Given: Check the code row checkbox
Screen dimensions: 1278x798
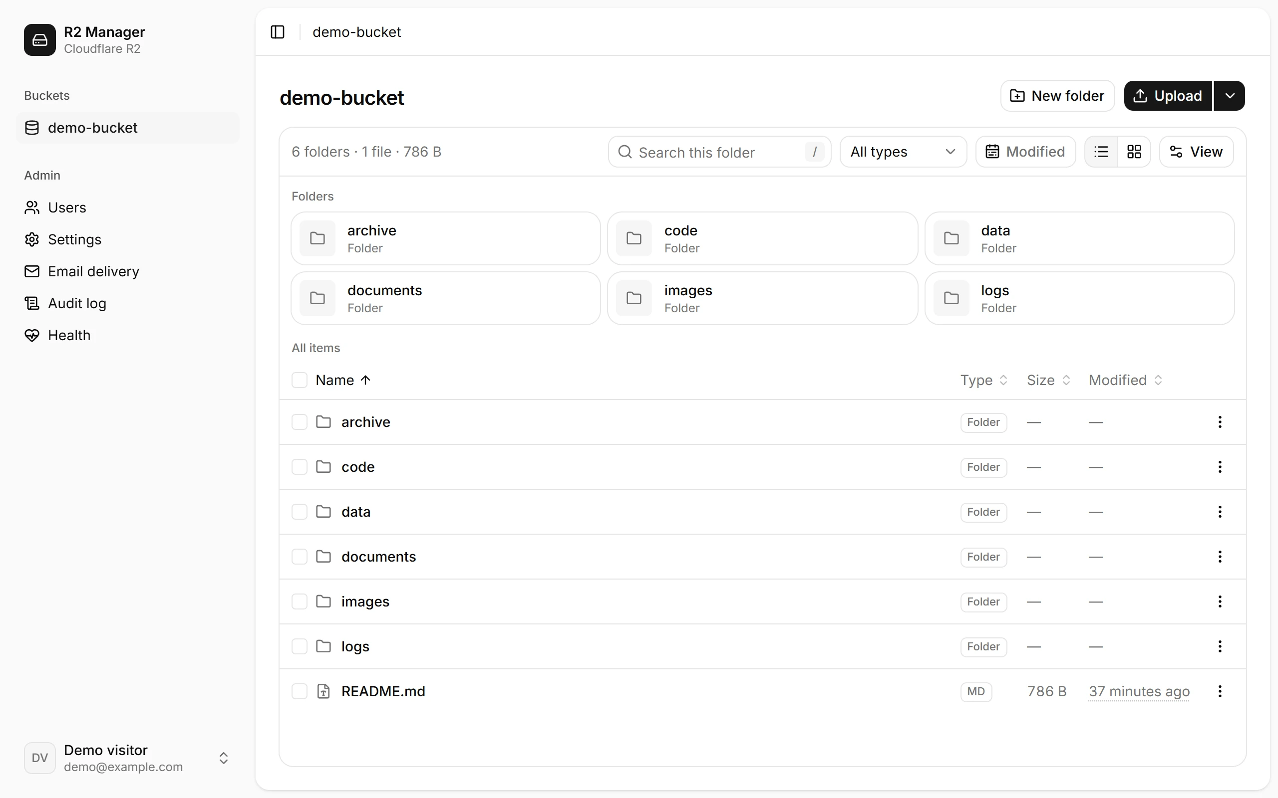Looking at the screenshot, I should pos(300,466).
